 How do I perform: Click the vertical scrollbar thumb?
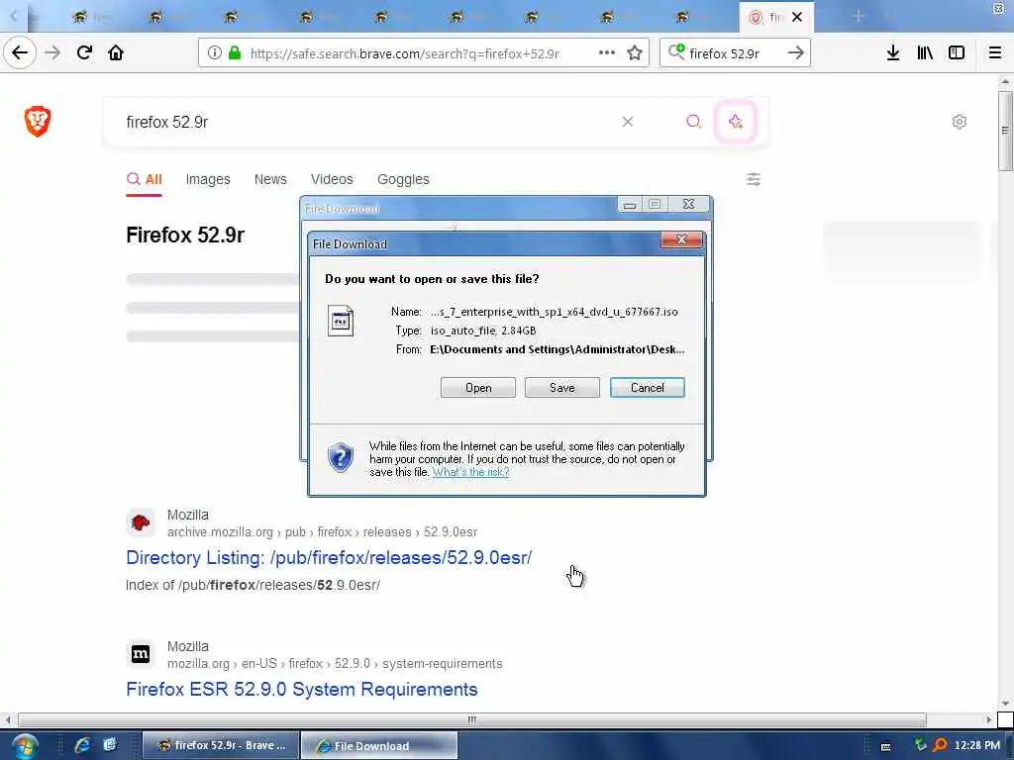[x=1005, y=132]
